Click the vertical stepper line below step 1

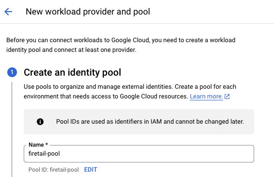tap(12, 129)
